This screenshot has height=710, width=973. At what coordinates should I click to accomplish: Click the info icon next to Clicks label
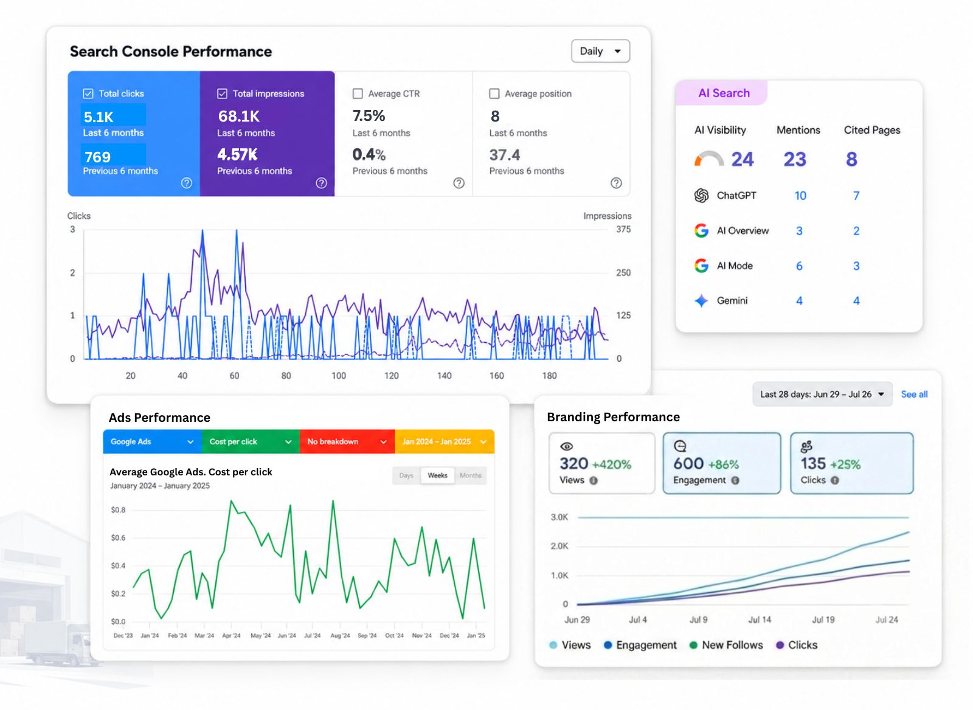[835, 480]
